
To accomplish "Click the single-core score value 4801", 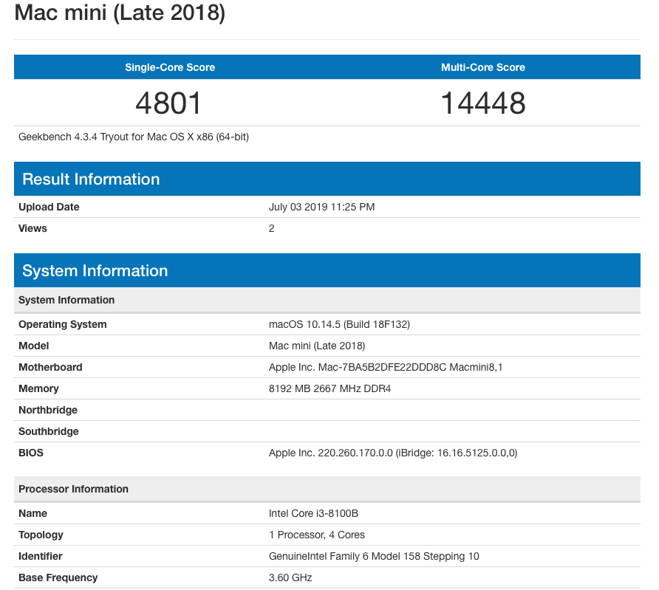I will [x=168, y=103].
